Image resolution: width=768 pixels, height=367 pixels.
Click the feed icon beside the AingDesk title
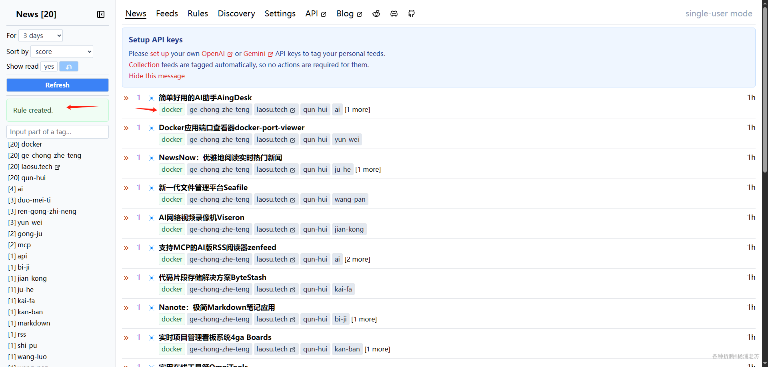tap(152, 98)
